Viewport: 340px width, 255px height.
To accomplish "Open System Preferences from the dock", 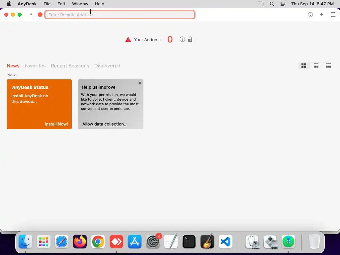I will coord(153,242).
